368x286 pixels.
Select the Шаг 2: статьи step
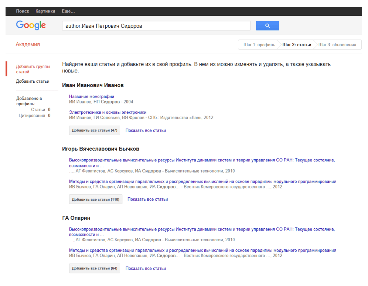297,45
